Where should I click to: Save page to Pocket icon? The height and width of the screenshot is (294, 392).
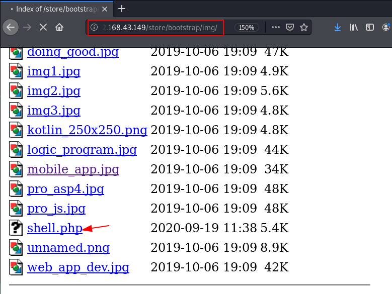click(x=290, y=27)
